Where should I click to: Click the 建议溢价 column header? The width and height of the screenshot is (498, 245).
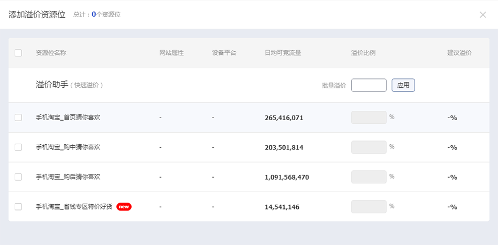[x=459, y=53]
